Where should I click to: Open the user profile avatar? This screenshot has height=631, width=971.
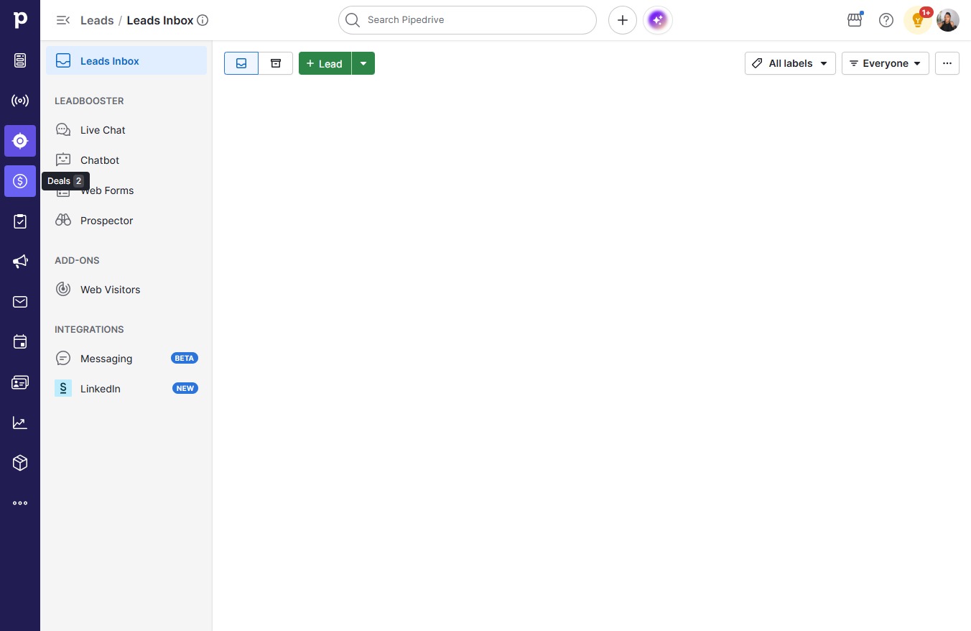click(x=948, y=20)
